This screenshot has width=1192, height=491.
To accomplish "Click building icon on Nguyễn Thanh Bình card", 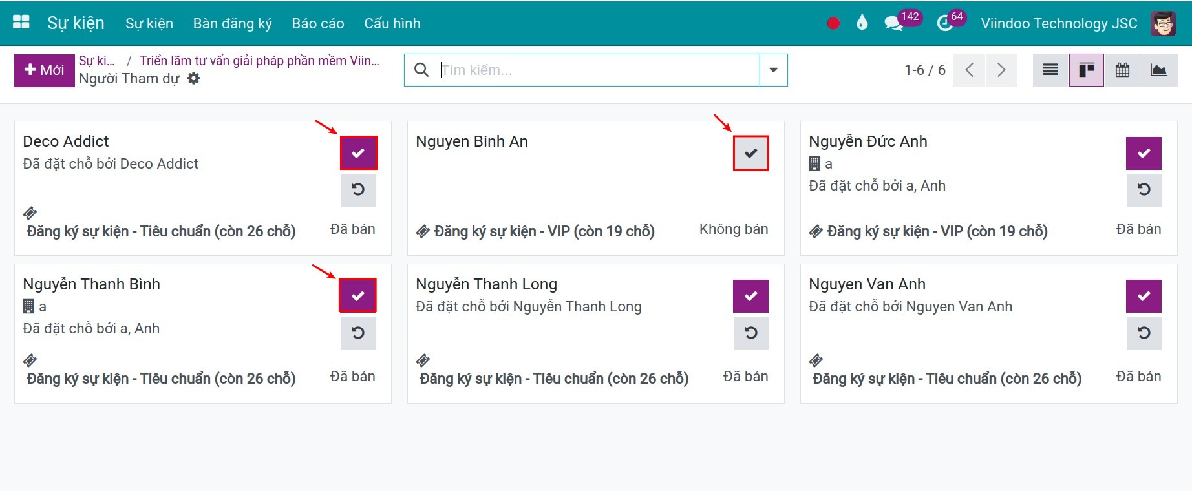I will pyautogui.click(x=28, y=306).
